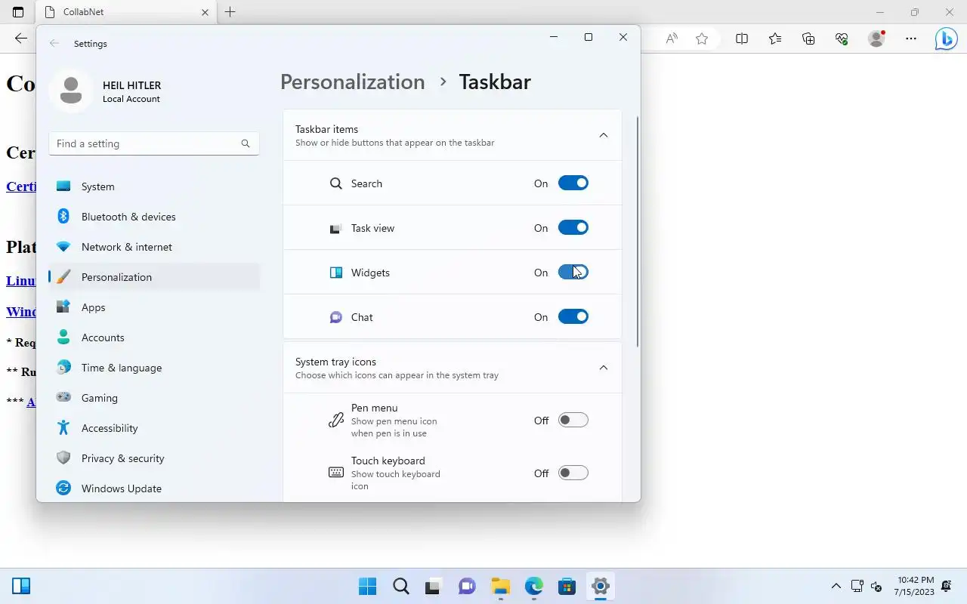Click the Chat row icon

[x=336, y=317]
